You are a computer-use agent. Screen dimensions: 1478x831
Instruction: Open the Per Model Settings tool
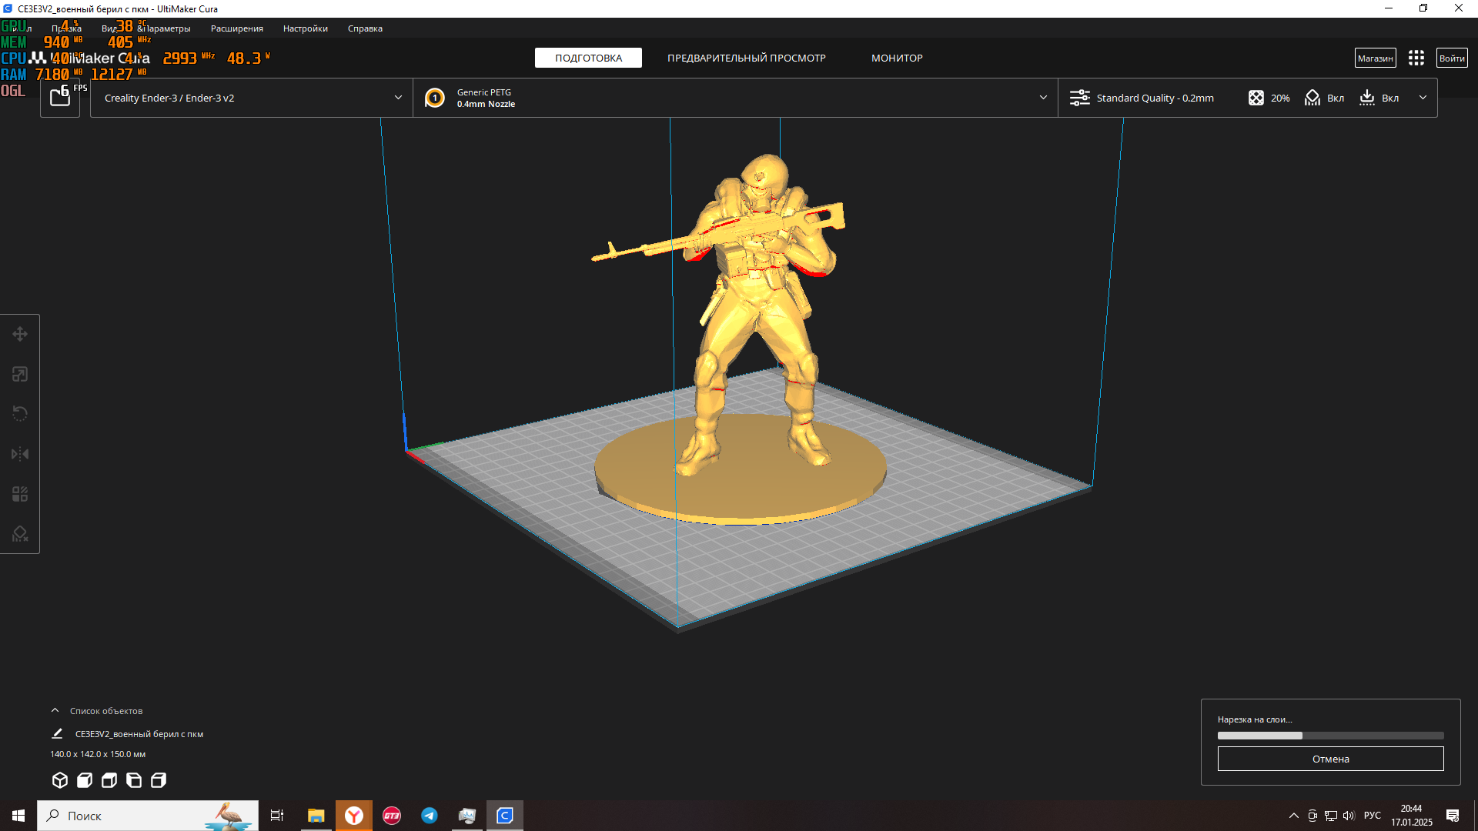point(20,494)
